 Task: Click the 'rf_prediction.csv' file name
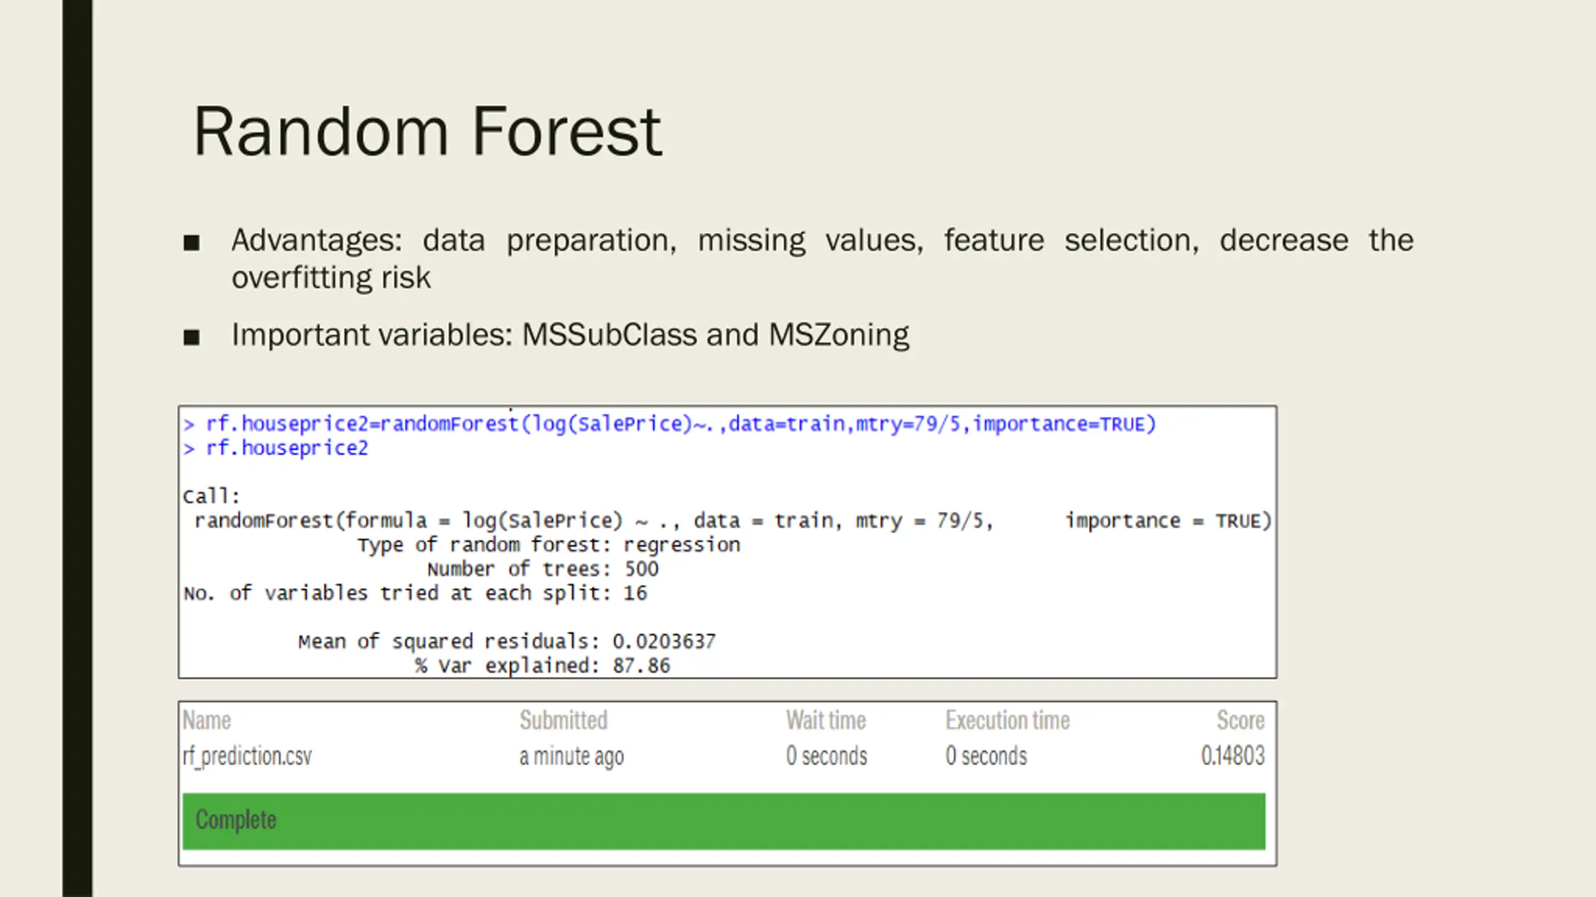247,756
